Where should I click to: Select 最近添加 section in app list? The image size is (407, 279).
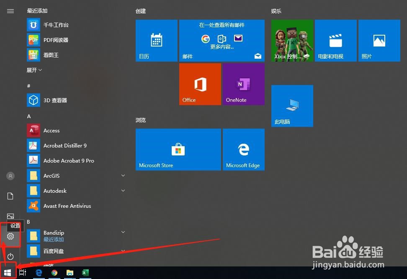[x=37, y=10]
